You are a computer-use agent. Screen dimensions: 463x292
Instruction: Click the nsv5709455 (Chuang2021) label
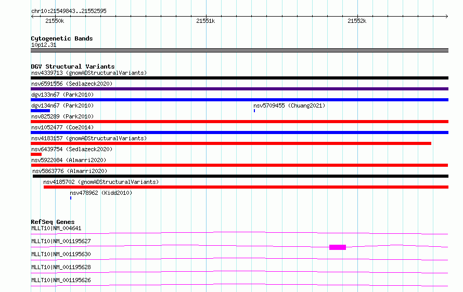(289, 105)
